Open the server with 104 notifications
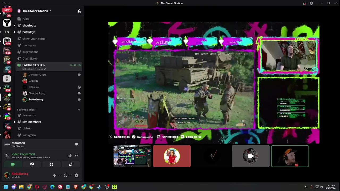The height and width of the screenshot is (191, 340). tap(7, 41)
